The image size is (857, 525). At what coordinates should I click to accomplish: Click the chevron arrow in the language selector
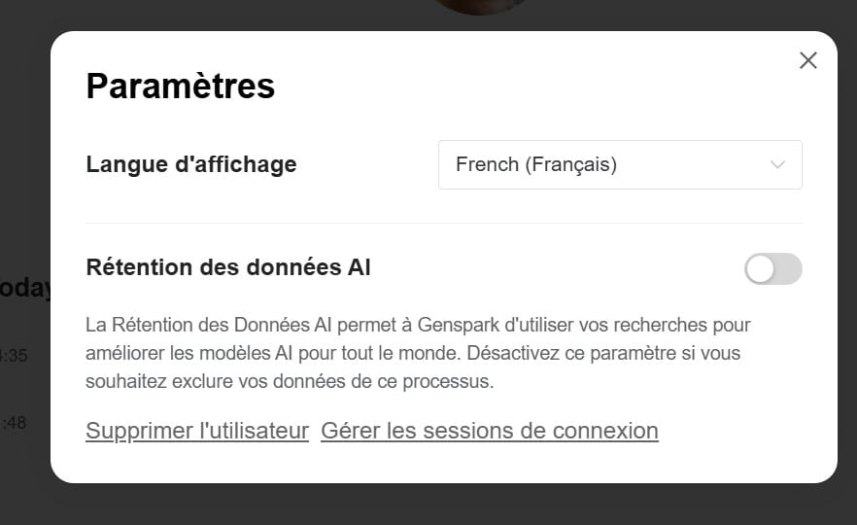[777, 164]
